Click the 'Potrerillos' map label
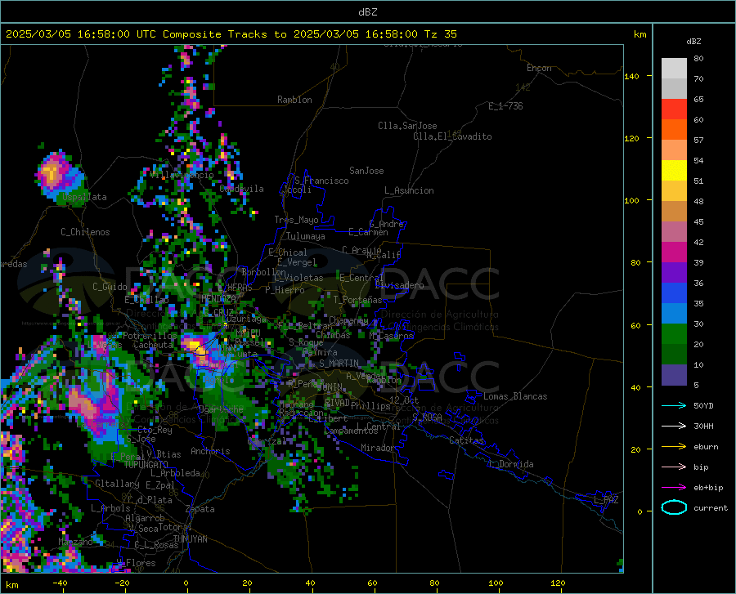 coord(150,336)
